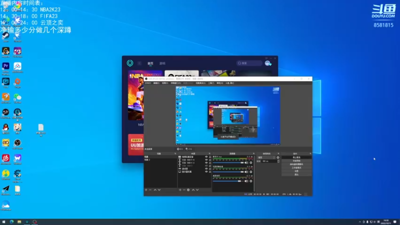Click 停止推流 button in OBS controls
This screenshot has height=225, width=400.
[296, 157]
